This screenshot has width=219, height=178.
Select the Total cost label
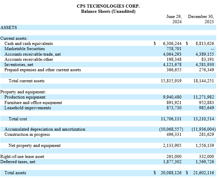(x=18, y=119)
